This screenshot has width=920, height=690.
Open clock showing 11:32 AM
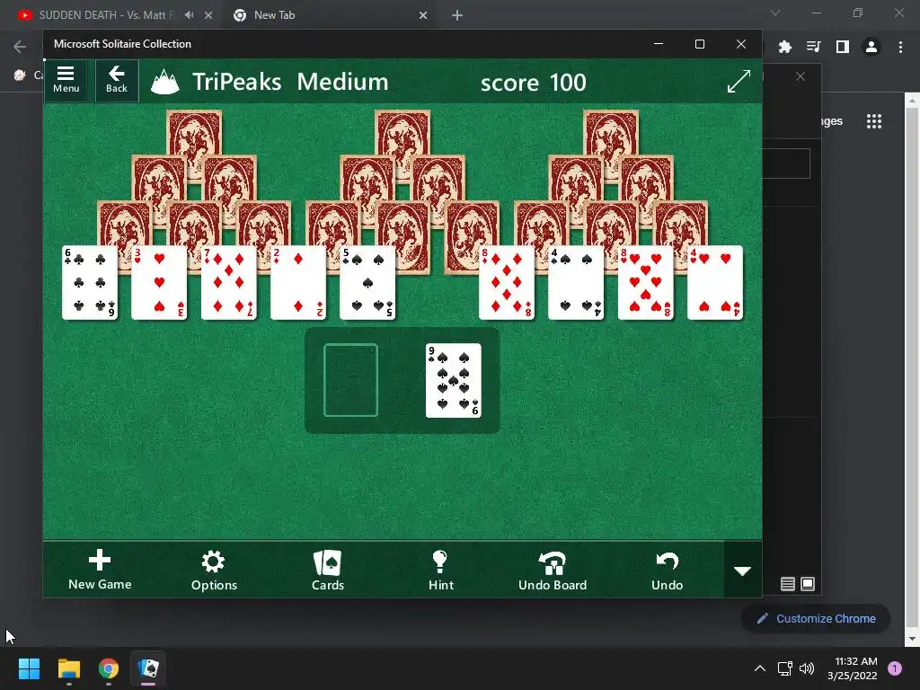pyautogui.click(x=853, y=668)
